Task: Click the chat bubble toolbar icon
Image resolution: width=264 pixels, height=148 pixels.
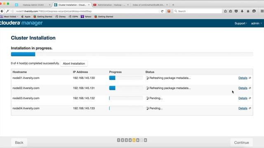Action: tap(254, 11)
